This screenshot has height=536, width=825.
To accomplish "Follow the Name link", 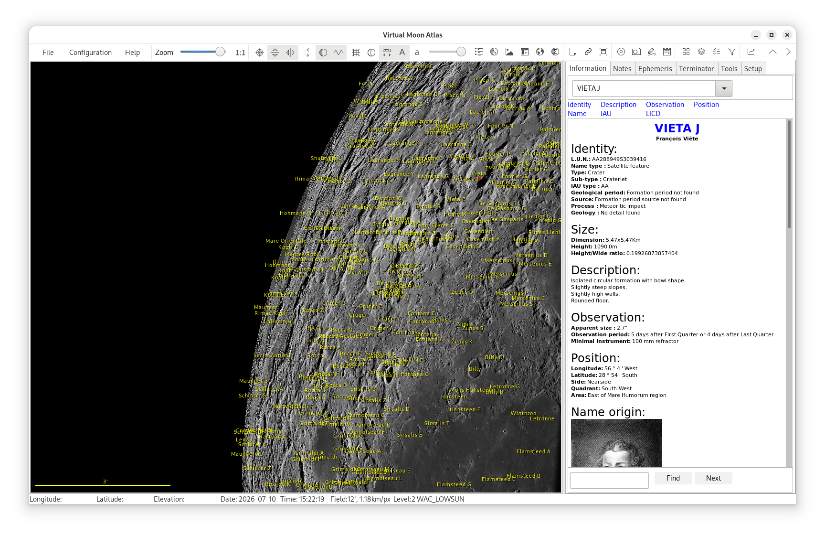I will pyautogui.click(x=577, y=114).
